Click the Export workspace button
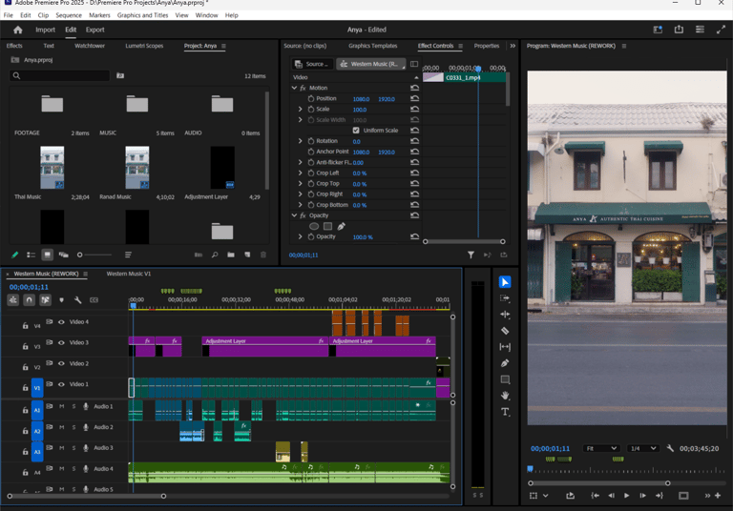Screen dimensions: 733x511 click(x=95, y=30)
